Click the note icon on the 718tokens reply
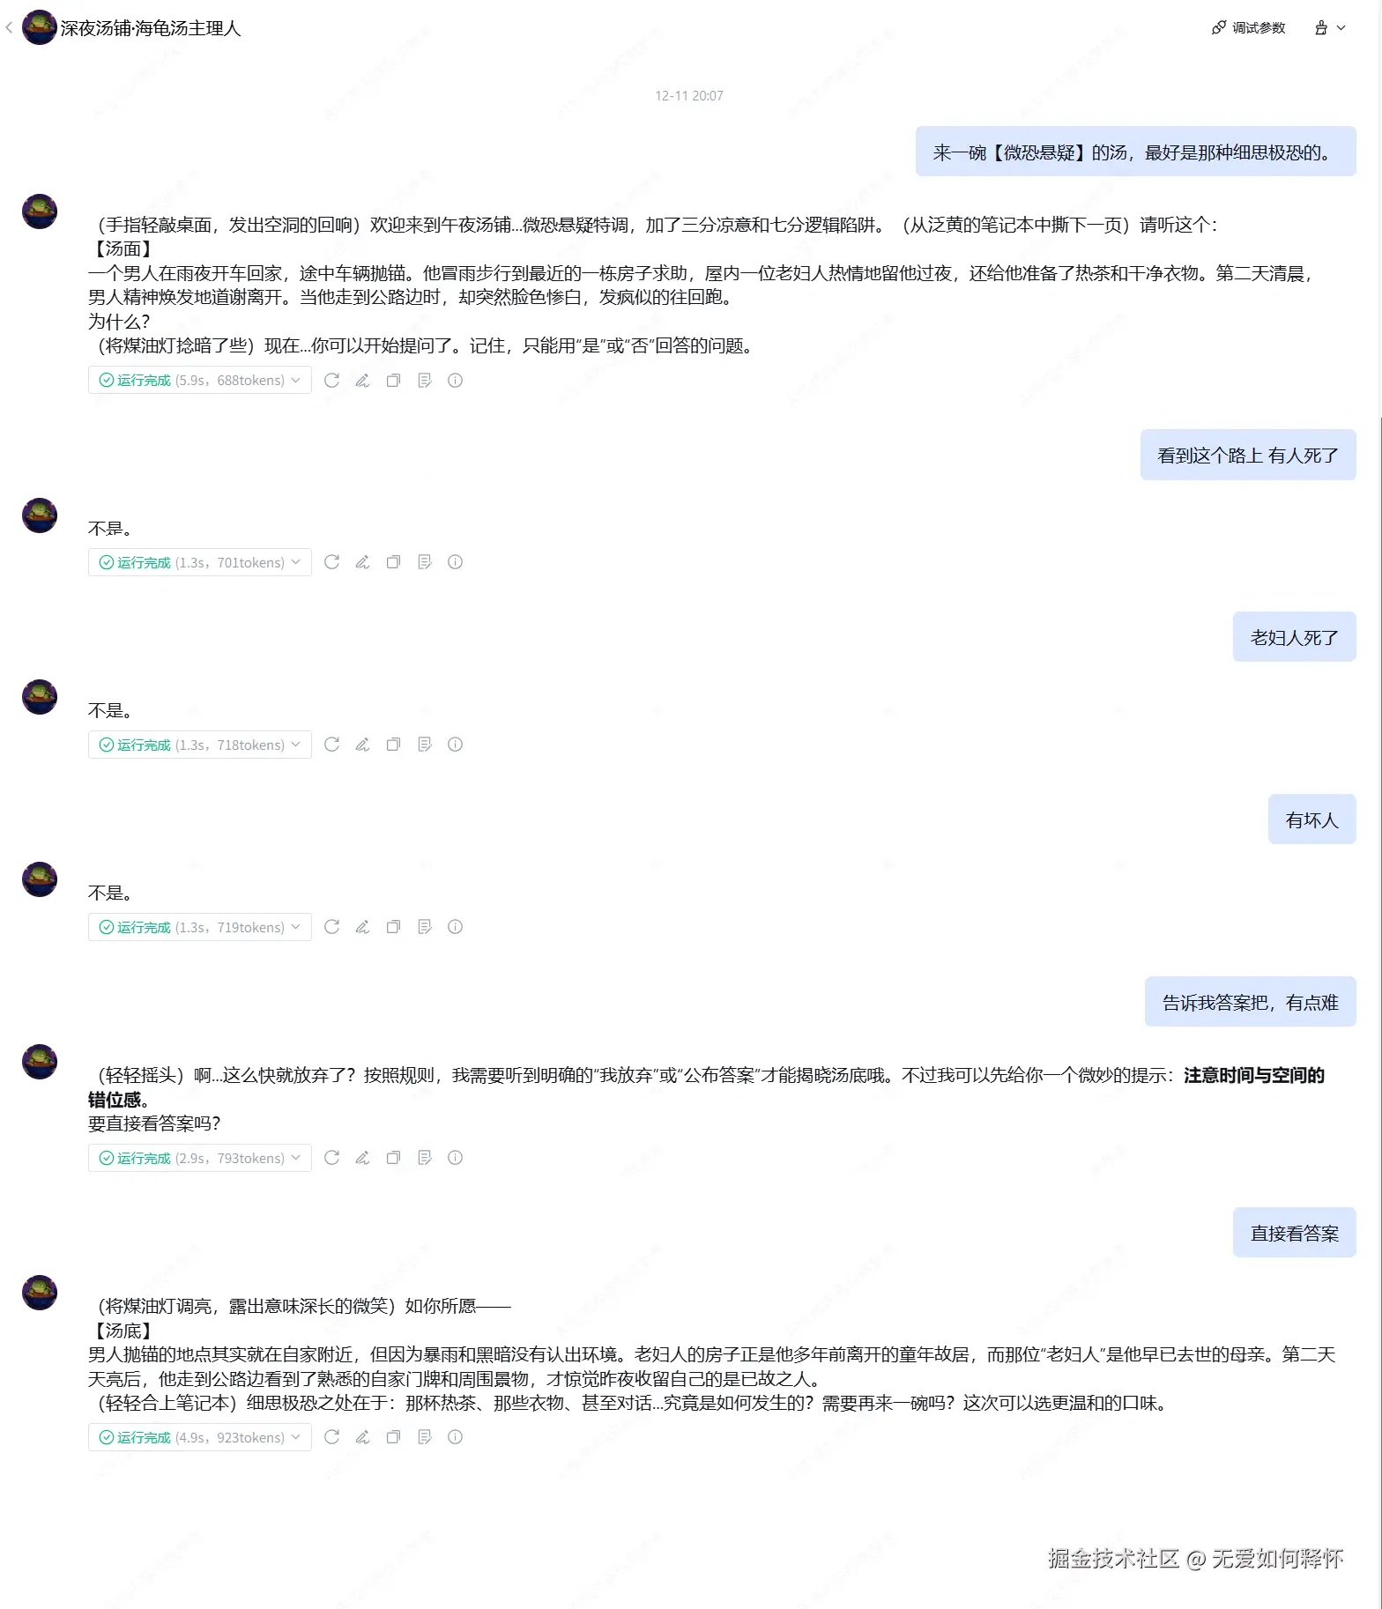 (x=424, y=745)
